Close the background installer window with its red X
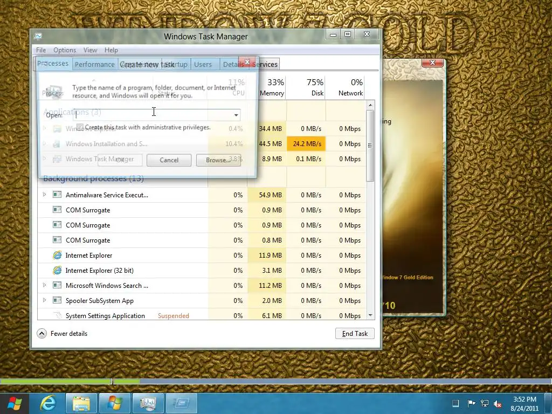Screen dimensions: 552x414 click(432, 63)
